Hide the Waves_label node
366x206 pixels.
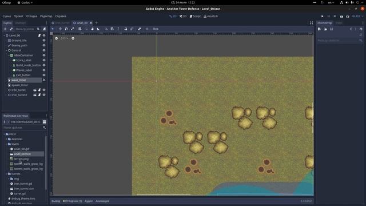(44, 70)
